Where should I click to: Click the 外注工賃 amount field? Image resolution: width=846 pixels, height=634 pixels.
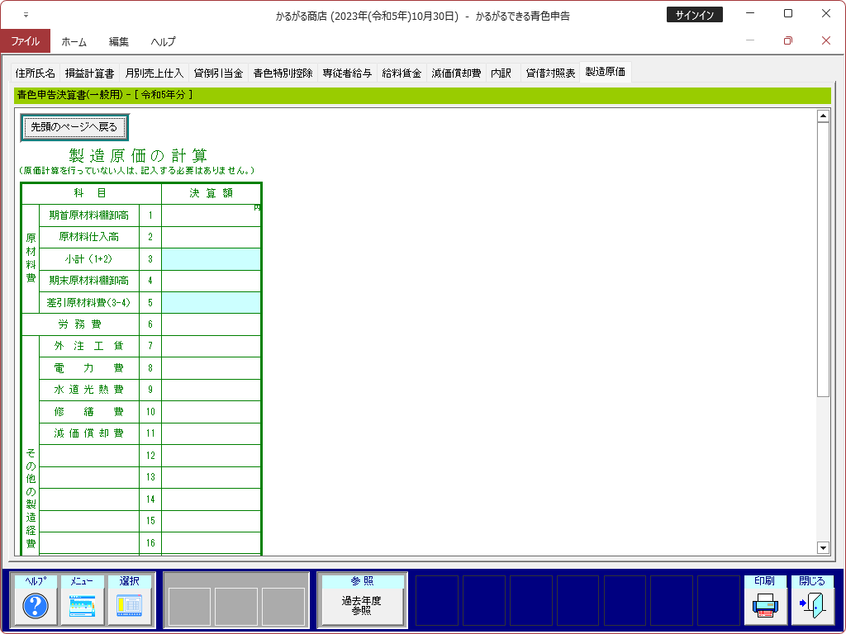(x=211, y=346)
